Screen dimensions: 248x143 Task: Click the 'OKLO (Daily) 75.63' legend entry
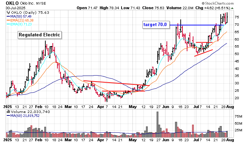30,12
